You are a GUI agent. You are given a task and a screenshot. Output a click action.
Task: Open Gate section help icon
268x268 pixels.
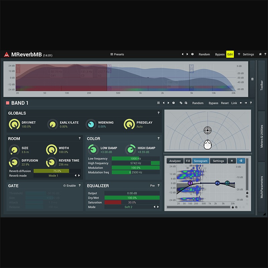pyautogui.click(x=79, y=186)
